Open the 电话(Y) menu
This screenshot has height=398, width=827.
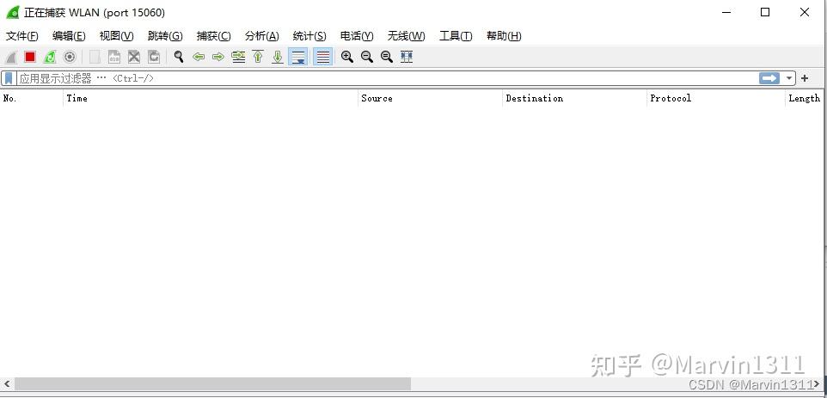pos(357,36)
